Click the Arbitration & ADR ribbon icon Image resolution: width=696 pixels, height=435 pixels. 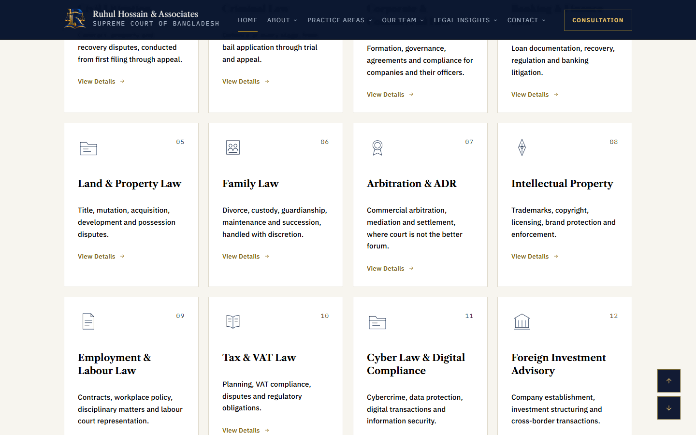tap(377, 148)
